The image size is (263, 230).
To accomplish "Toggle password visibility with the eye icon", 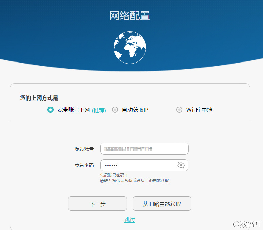I will [x=181, y=165].
